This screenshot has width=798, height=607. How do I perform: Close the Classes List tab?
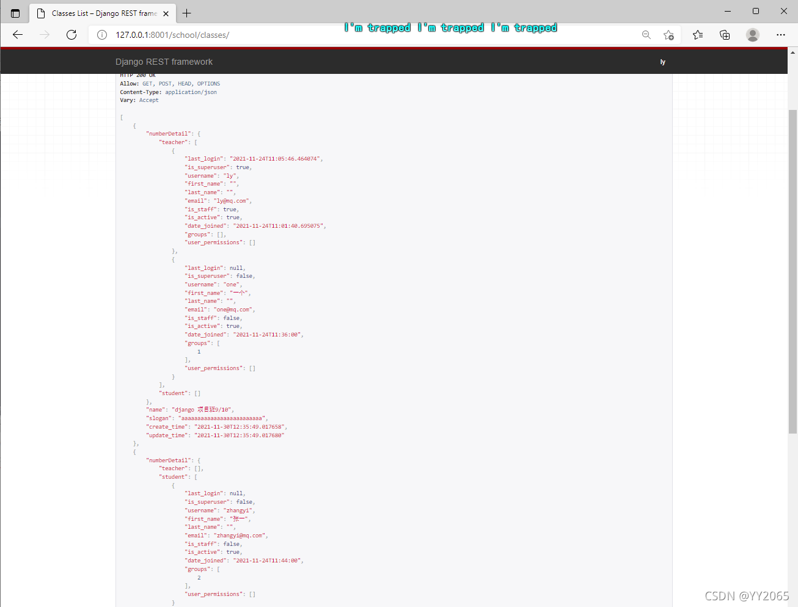click(x=166, y=13)
